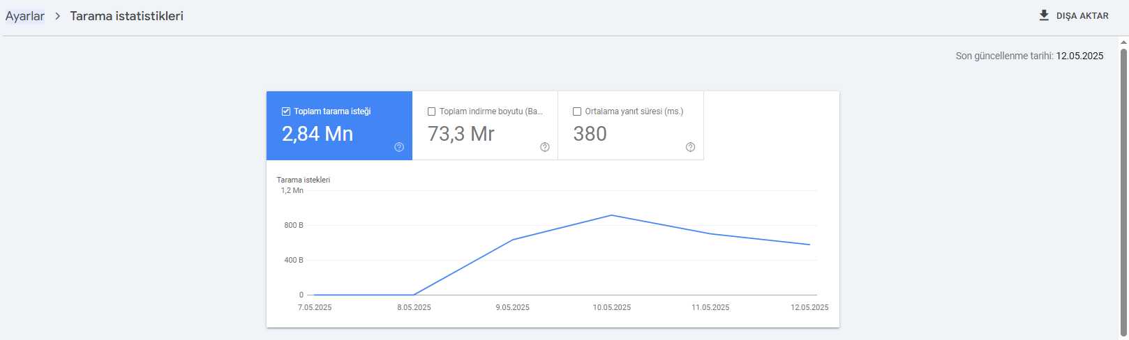Uncheck the Toplam tarama isteği checkbox
The image size is (1129, 340).
pos(286,111)
